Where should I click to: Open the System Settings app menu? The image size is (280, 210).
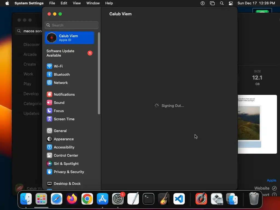tap(29, 3)
